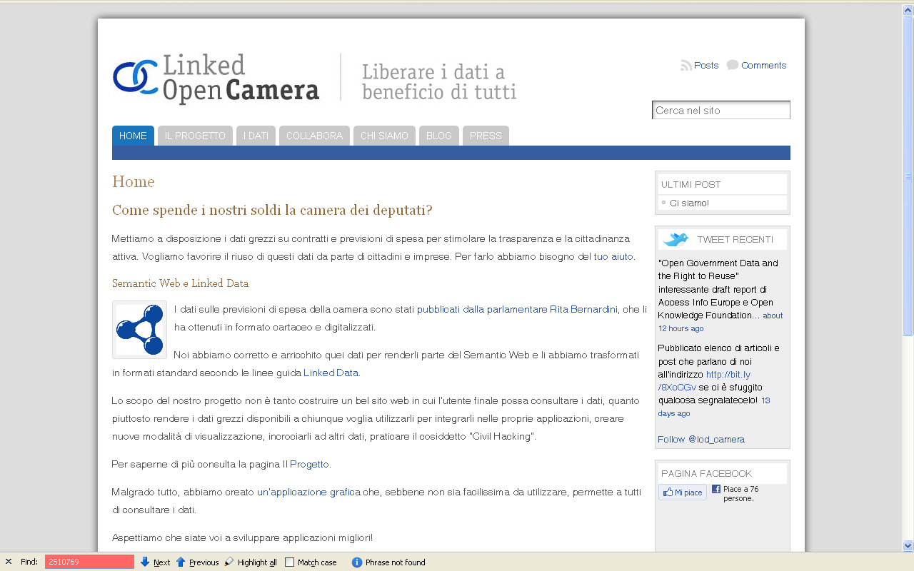
Task: Click the 'Cerca nel sito' search field
Action: tap(721, 110)
